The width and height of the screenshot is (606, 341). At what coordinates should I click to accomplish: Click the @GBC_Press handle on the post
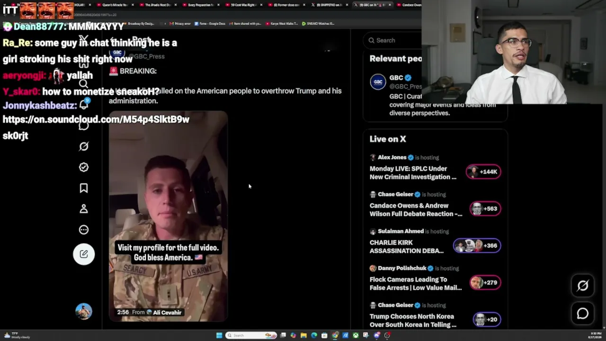point(146,56)
